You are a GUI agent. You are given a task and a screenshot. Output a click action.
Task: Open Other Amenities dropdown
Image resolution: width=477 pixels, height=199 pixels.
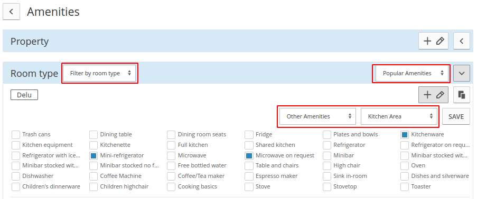pos(317,116)
